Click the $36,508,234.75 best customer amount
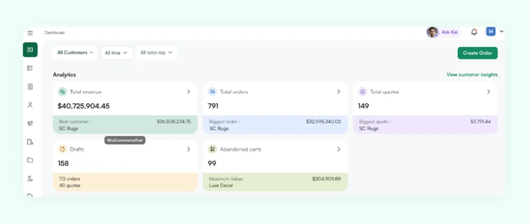Image resolution: width=529 pixels, height=224 pixels. coord(174,122)
